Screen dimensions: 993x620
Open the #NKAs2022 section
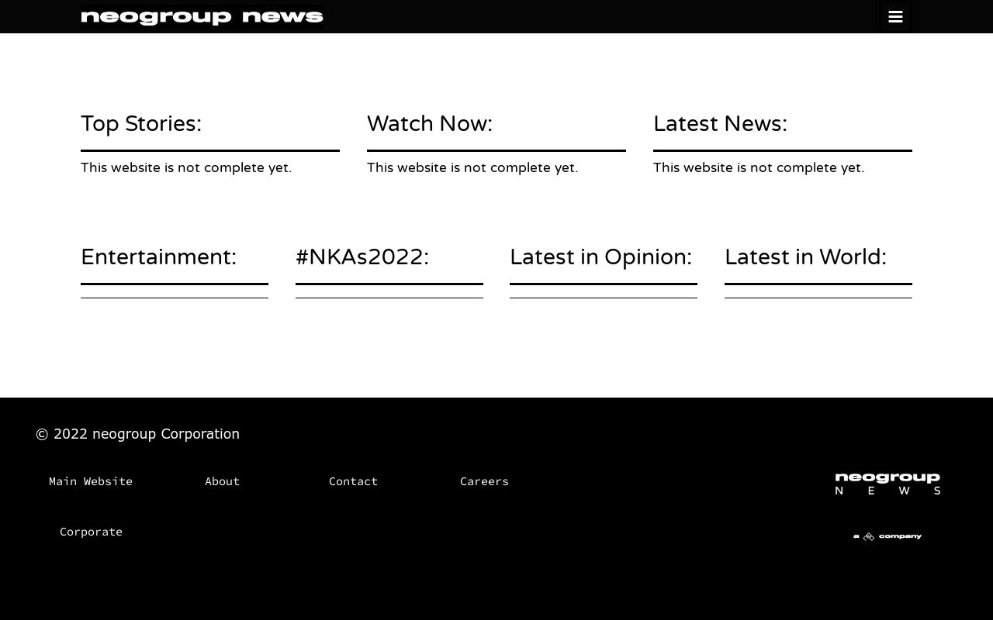(362, 257)
